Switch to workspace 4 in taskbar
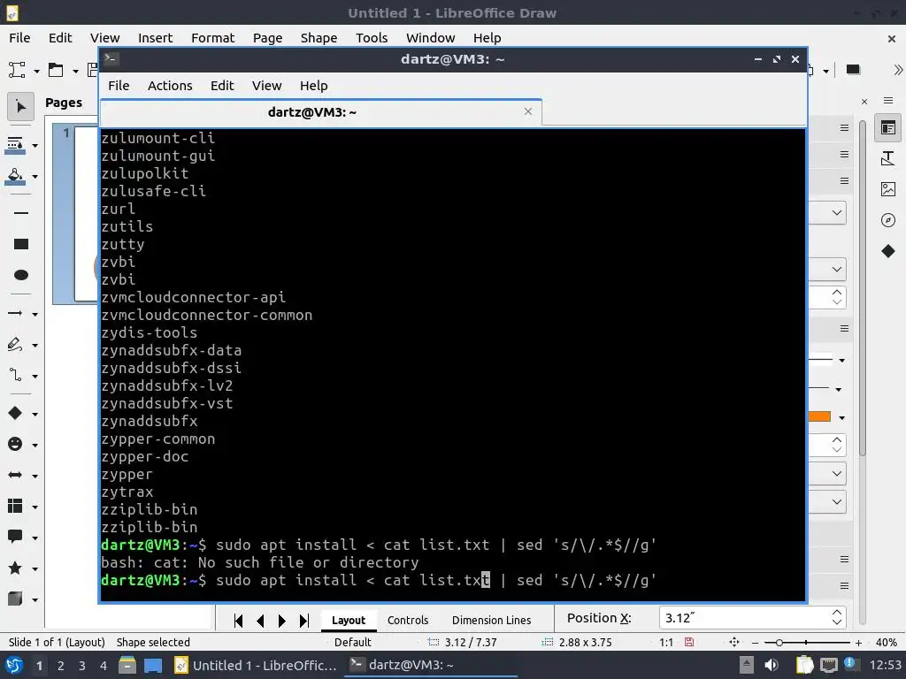Image resolution: width=906 pixels, height=679 pixels. [x=104, y=666]
